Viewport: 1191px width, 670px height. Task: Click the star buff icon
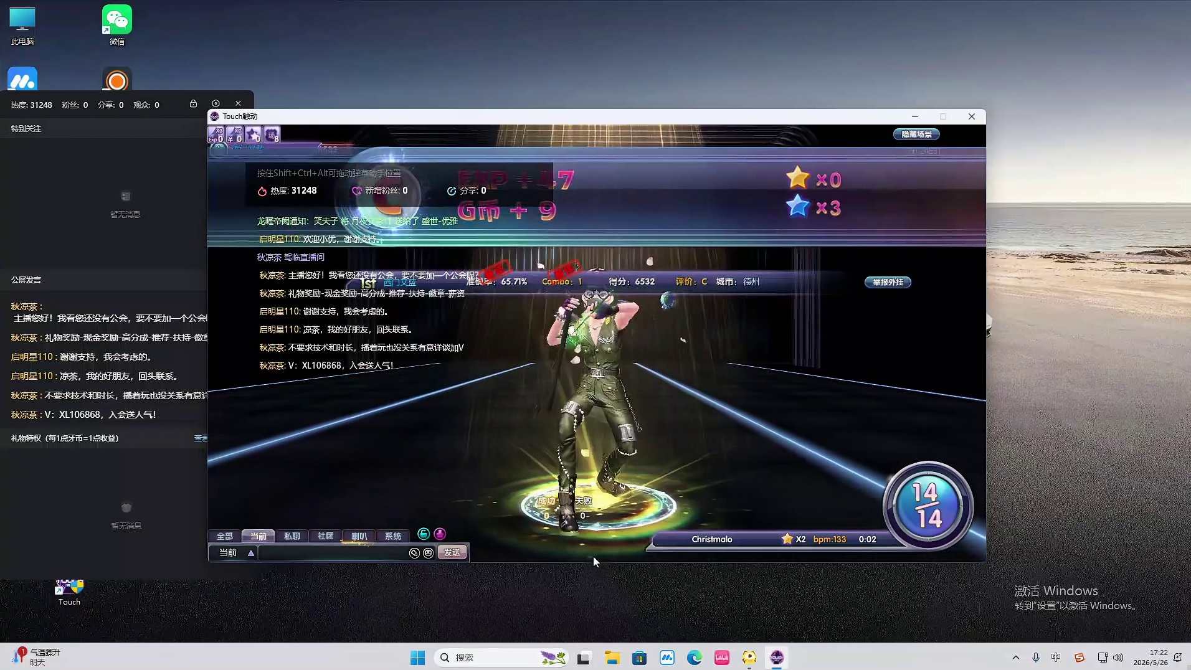pos(254,134)
